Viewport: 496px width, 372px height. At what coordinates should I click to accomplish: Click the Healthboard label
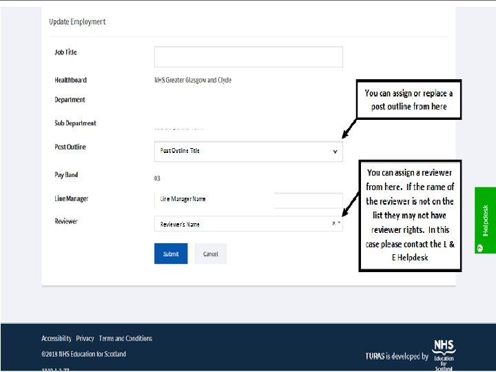(70, 80)
